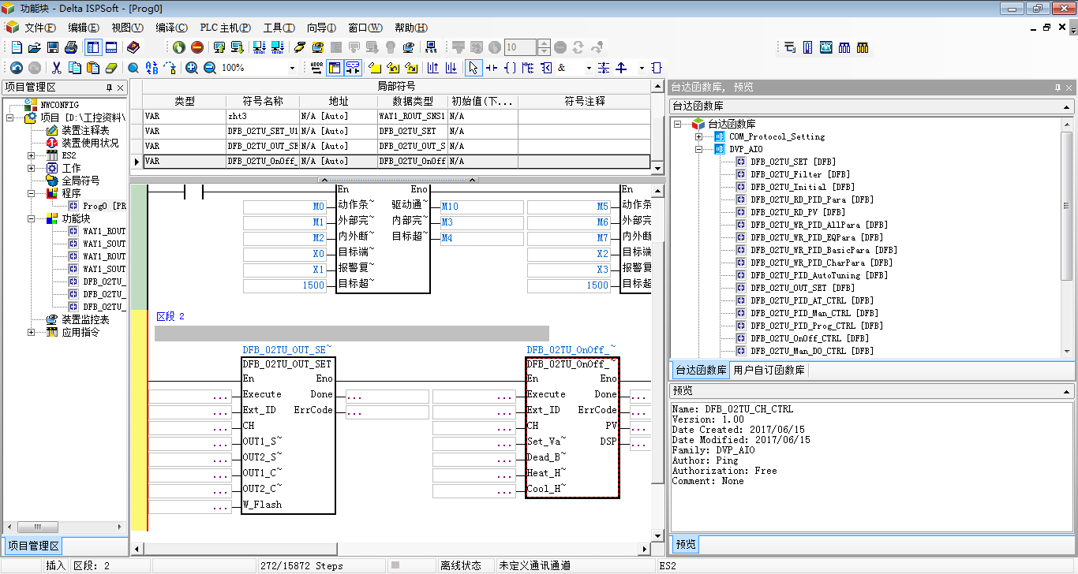The height and width of the screenshot is (574, 1078).
Task: Click the Save file toolbar icon
Action: 53,47
